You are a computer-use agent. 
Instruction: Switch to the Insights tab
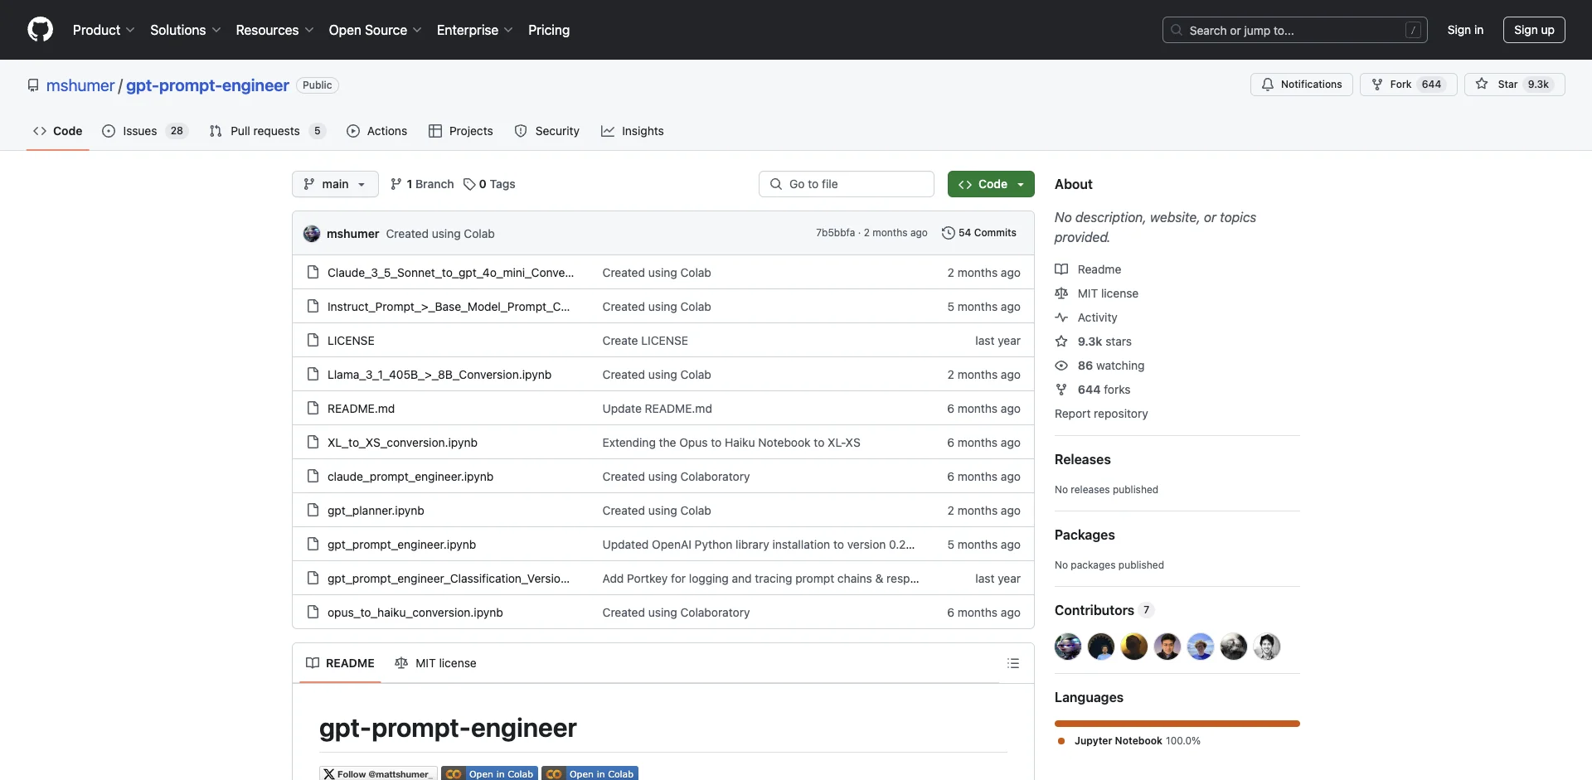pos(633,131)
